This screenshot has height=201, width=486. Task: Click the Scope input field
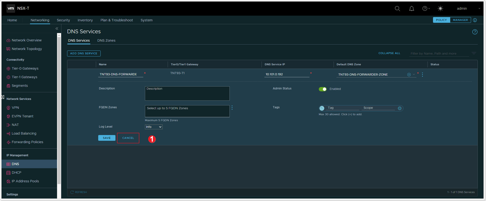(379, 108)
